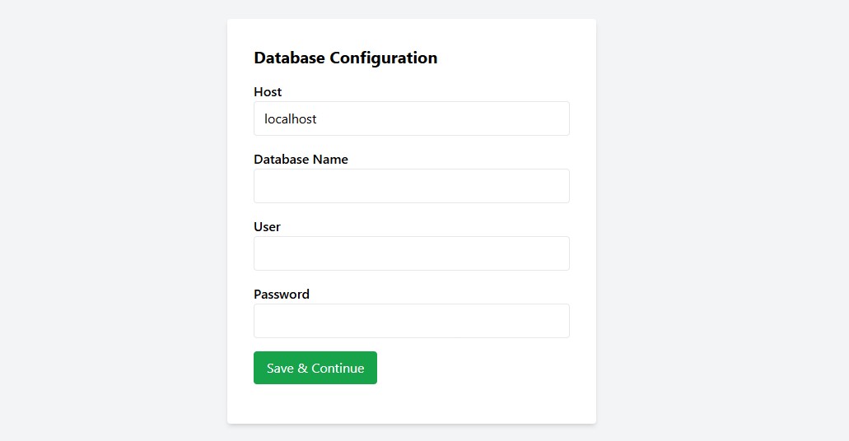The image size is (849, 441).
Task: Click into the Password field
Action: pos(412,321)
